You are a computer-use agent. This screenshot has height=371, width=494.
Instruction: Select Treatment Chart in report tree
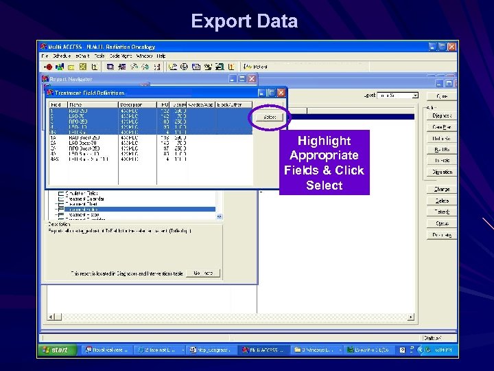click(81, 204)
